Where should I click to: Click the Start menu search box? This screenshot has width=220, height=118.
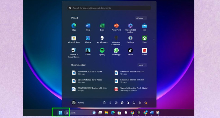pyautogui.click(x=109, y=8)
